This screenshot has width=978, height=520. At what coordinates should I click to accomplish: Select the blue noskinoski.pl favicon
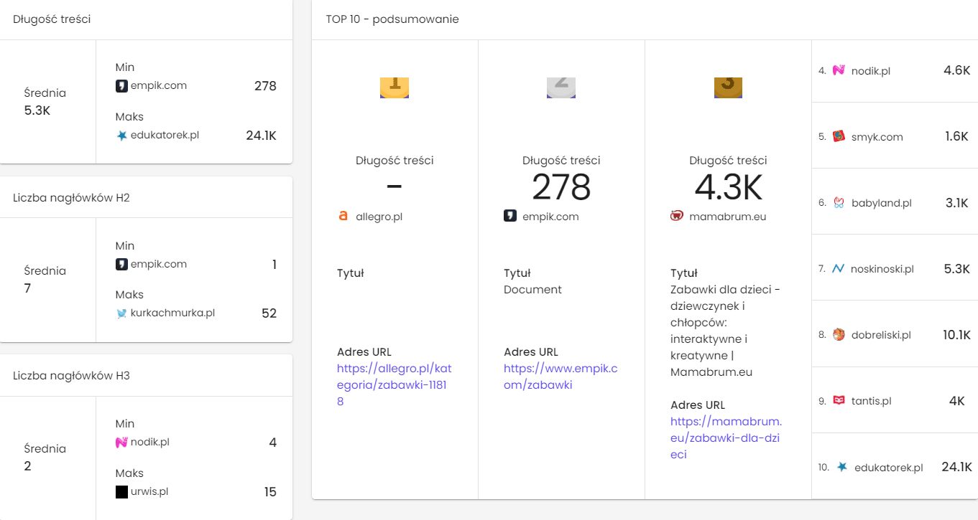[x=838, y=269]
